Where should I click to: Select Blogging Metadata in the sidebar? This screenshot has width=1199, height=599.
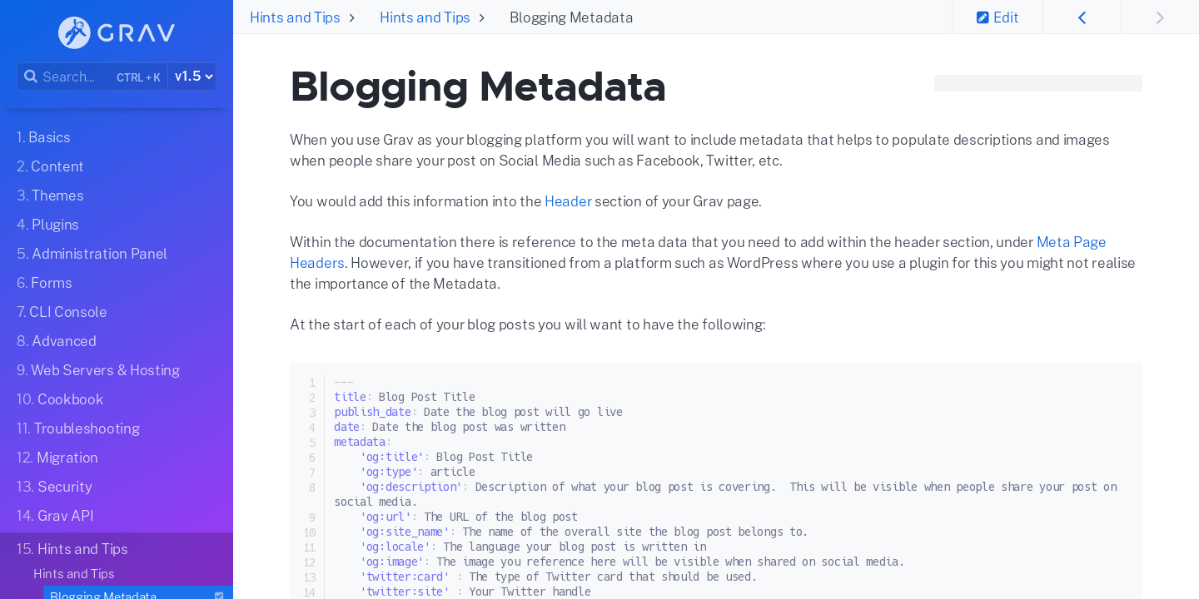103,596
